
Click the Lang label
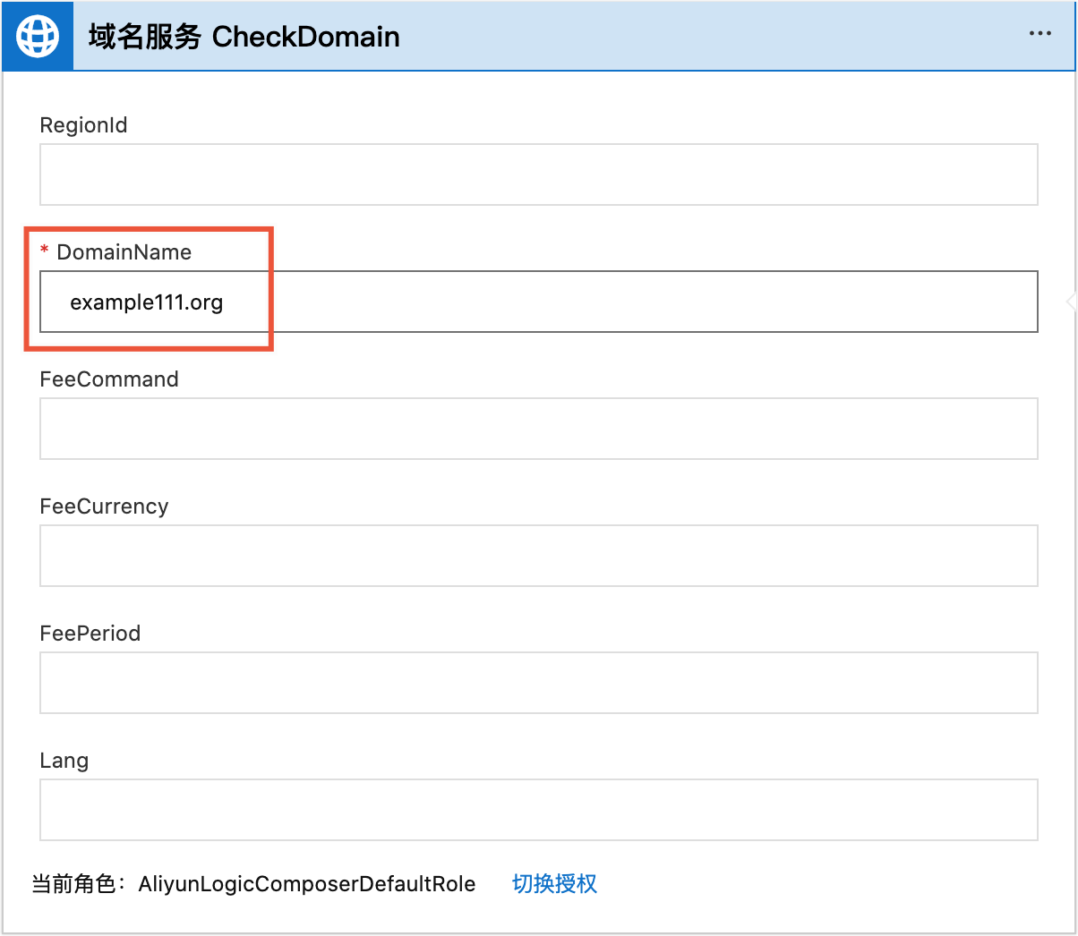(64, 761)
